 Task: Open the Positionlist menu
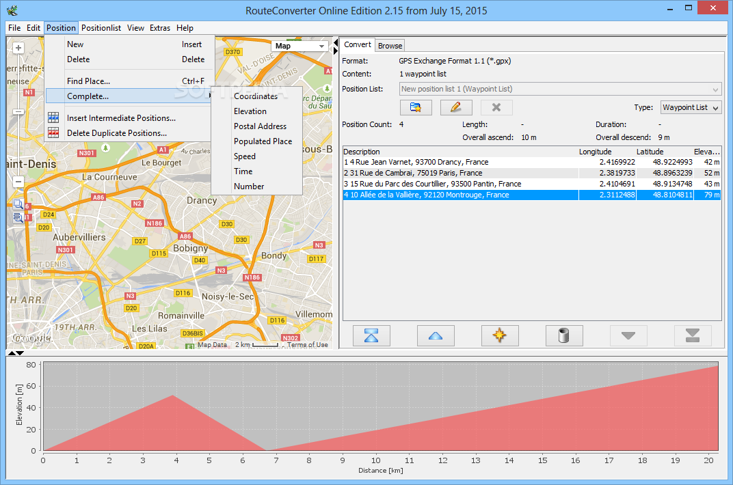(x=101, y=28)
